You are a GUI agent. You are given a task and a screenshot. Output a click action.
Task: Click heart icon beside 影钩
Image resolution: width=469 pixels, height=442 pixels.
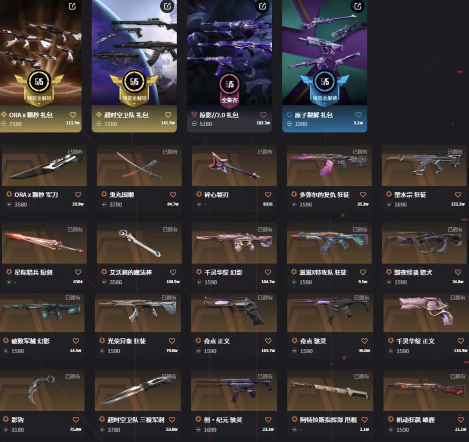pos(76,419)
